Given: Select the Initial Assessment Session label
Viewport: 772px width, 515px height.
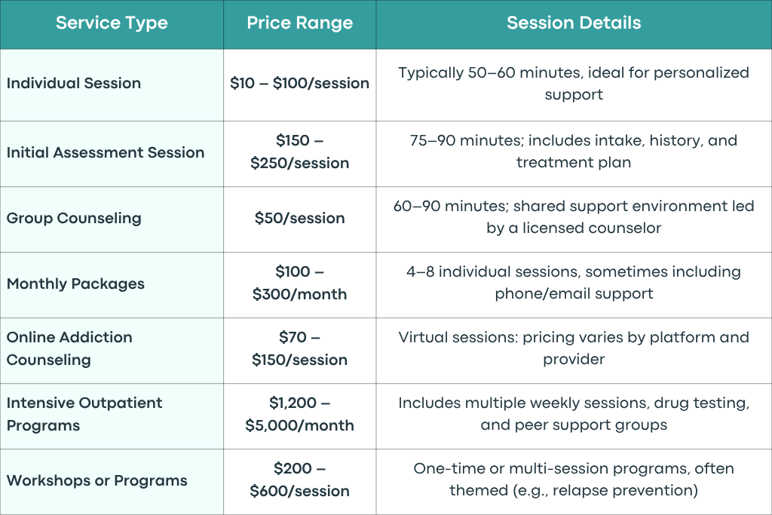Looking at the screenshot, I should 106,152.
